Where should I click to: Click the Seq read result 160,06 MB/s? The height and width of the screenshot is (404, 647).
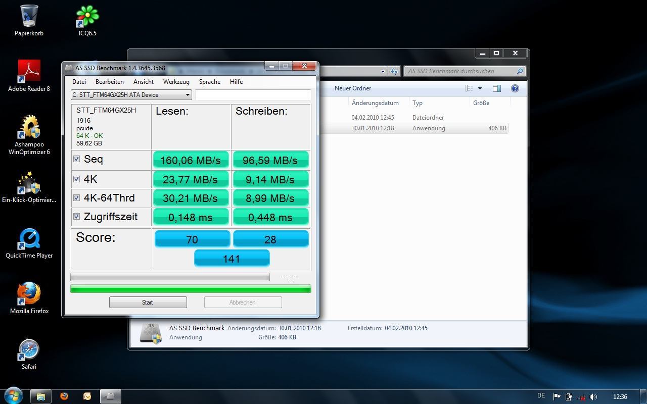click(x=191, y=160)
